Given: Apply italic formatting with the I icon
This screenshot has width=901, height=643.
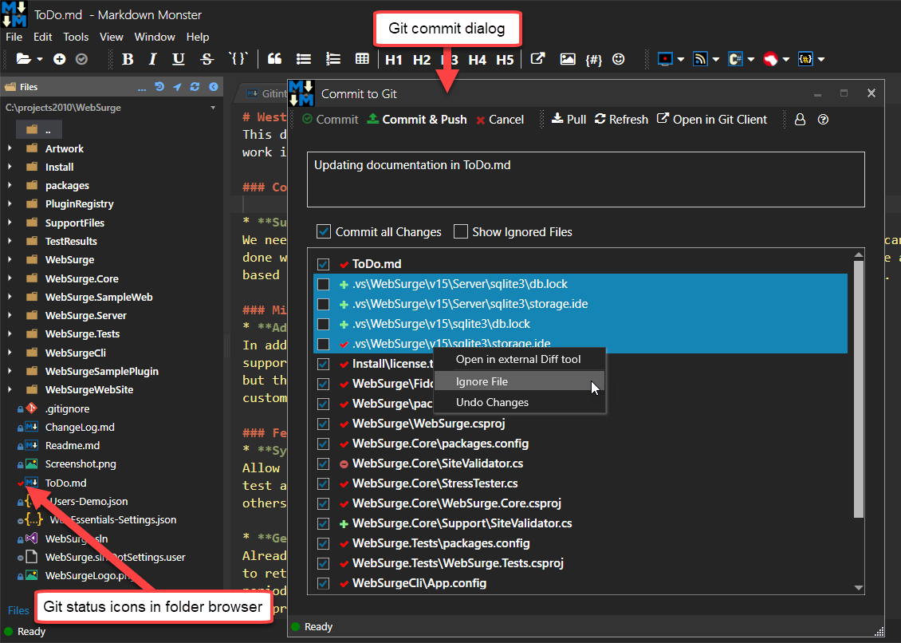Looking at the screenshot, I should [152, 59].
